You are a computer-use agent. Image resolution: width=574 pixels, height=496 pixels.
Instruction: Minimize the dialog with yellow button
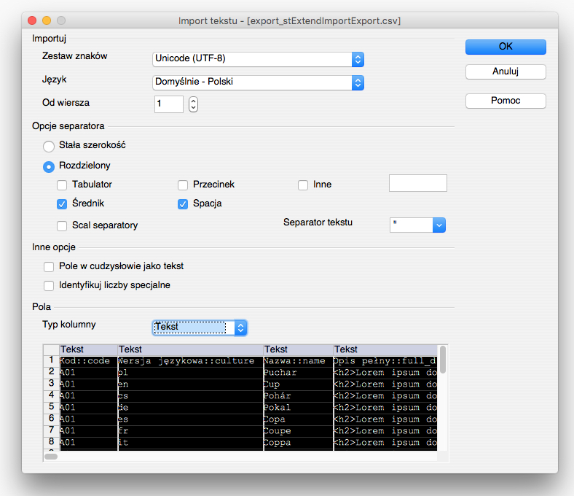(x=47, y=20)
